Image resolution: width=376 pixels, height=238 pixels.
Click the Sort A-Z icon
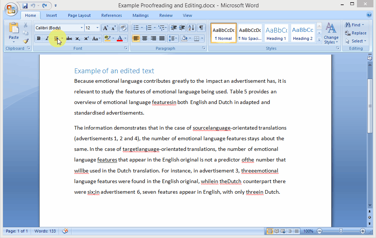[191, 28]
